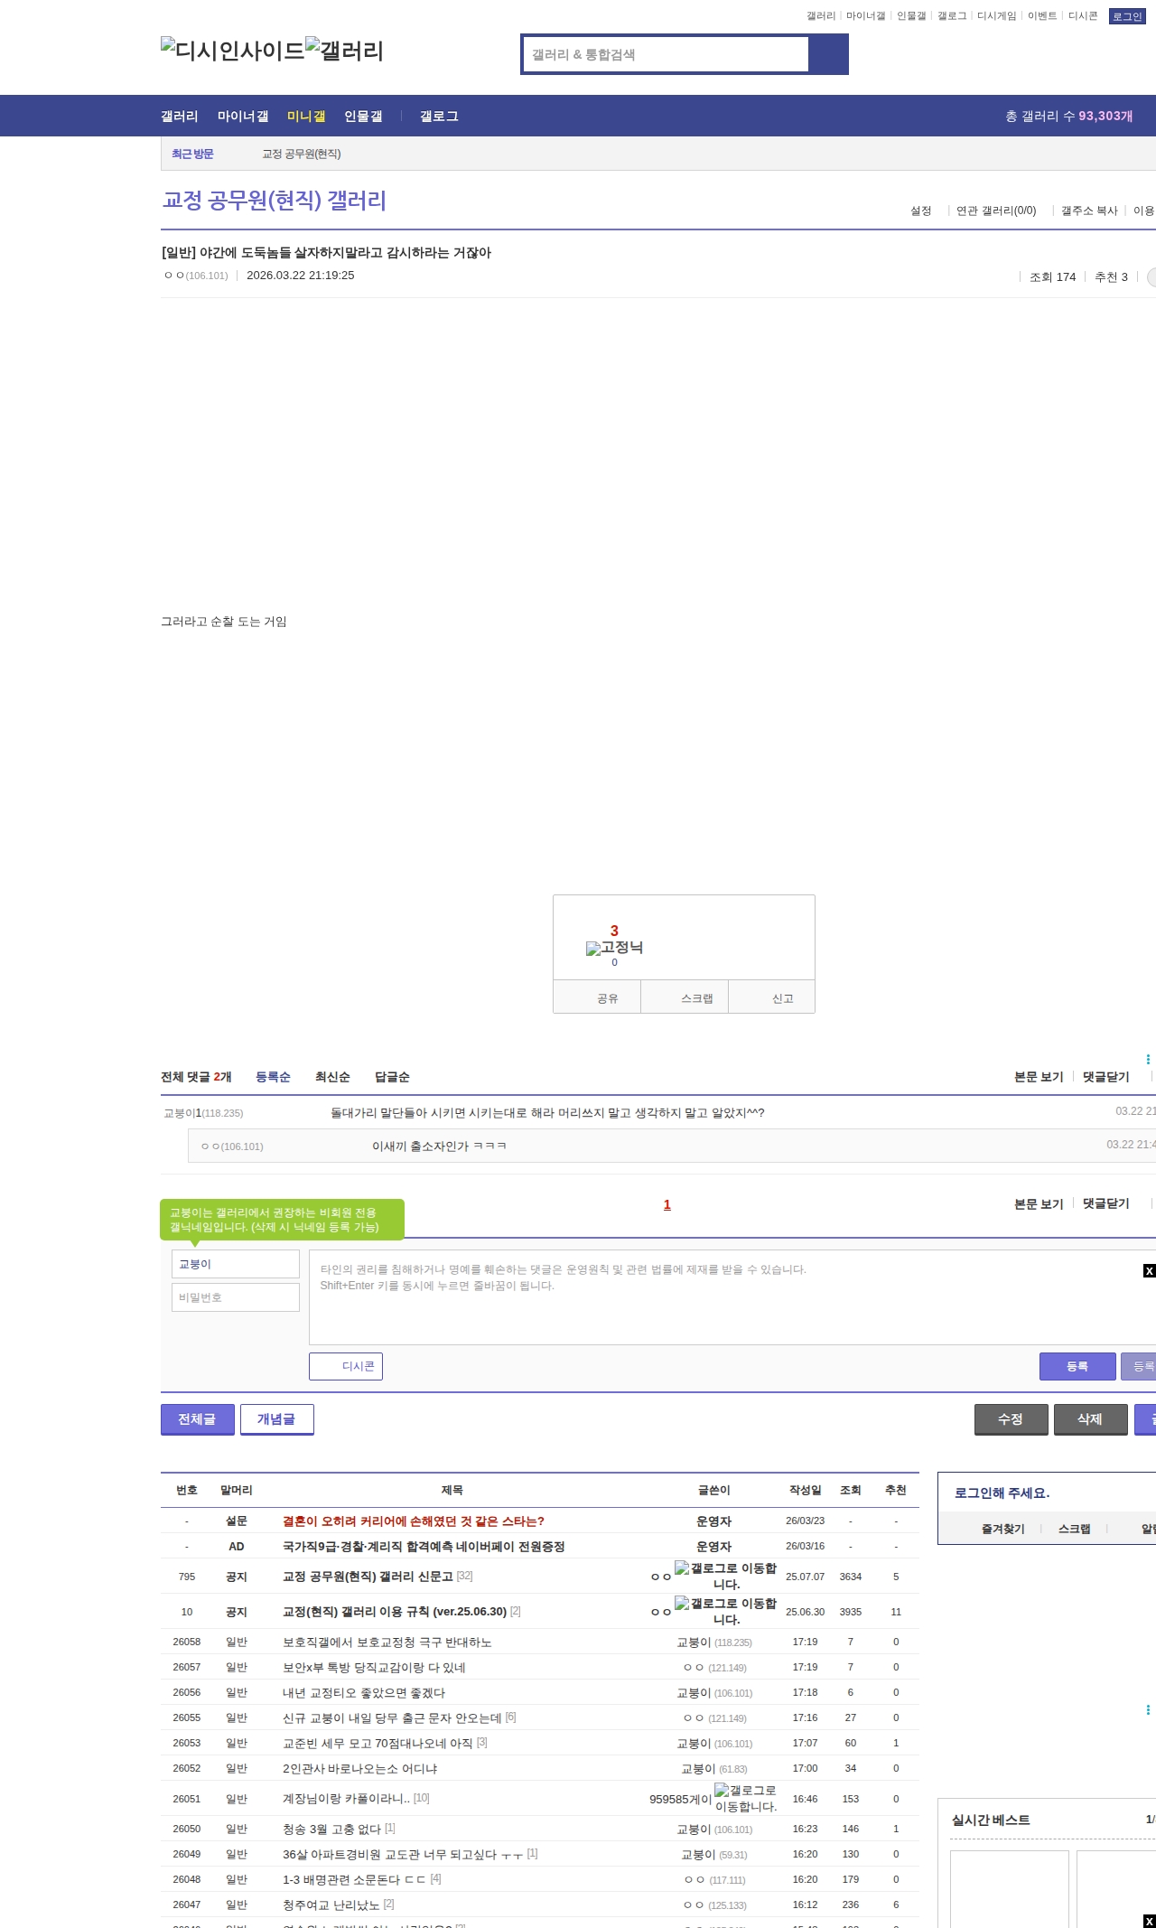This screenshot has width=1156, height=1928.
Task: Click 갤주소 복사 link
Action: coord(1089,211)
